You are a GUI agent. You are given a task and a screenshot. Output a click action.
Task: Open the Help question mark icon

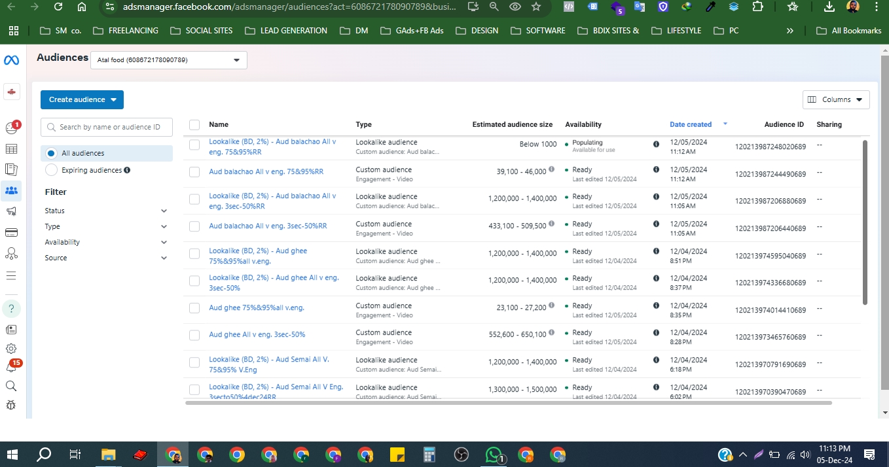point(11,308)
